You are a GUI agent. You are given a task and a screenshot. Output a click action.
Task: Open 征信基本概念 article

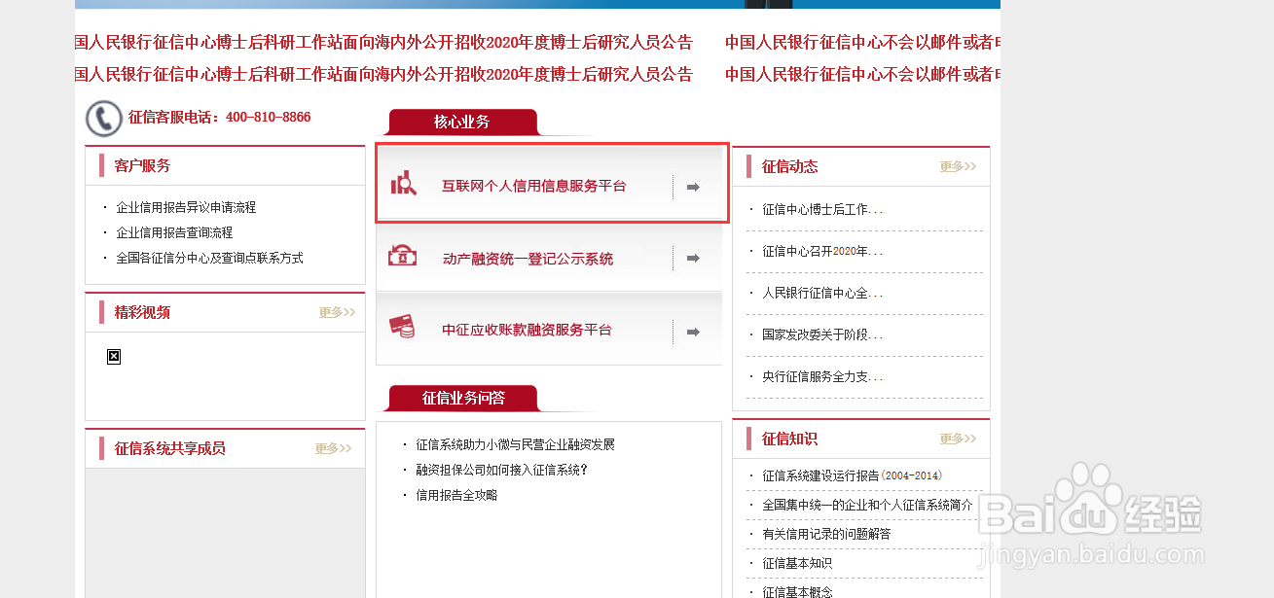pyautogui.click(x=797, y=591)
